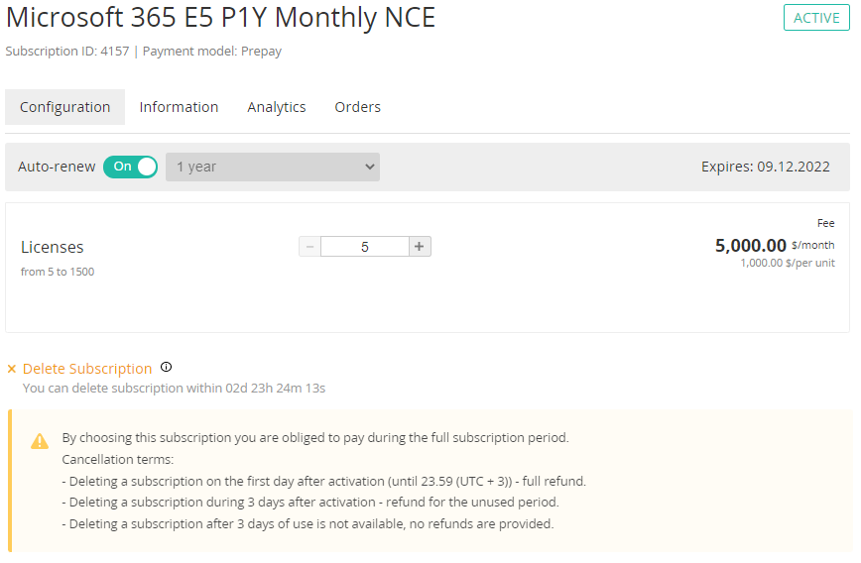Click the info icon beside Delete Subscription
This screenshot has height=563, width=861.
tap(166, 367)
